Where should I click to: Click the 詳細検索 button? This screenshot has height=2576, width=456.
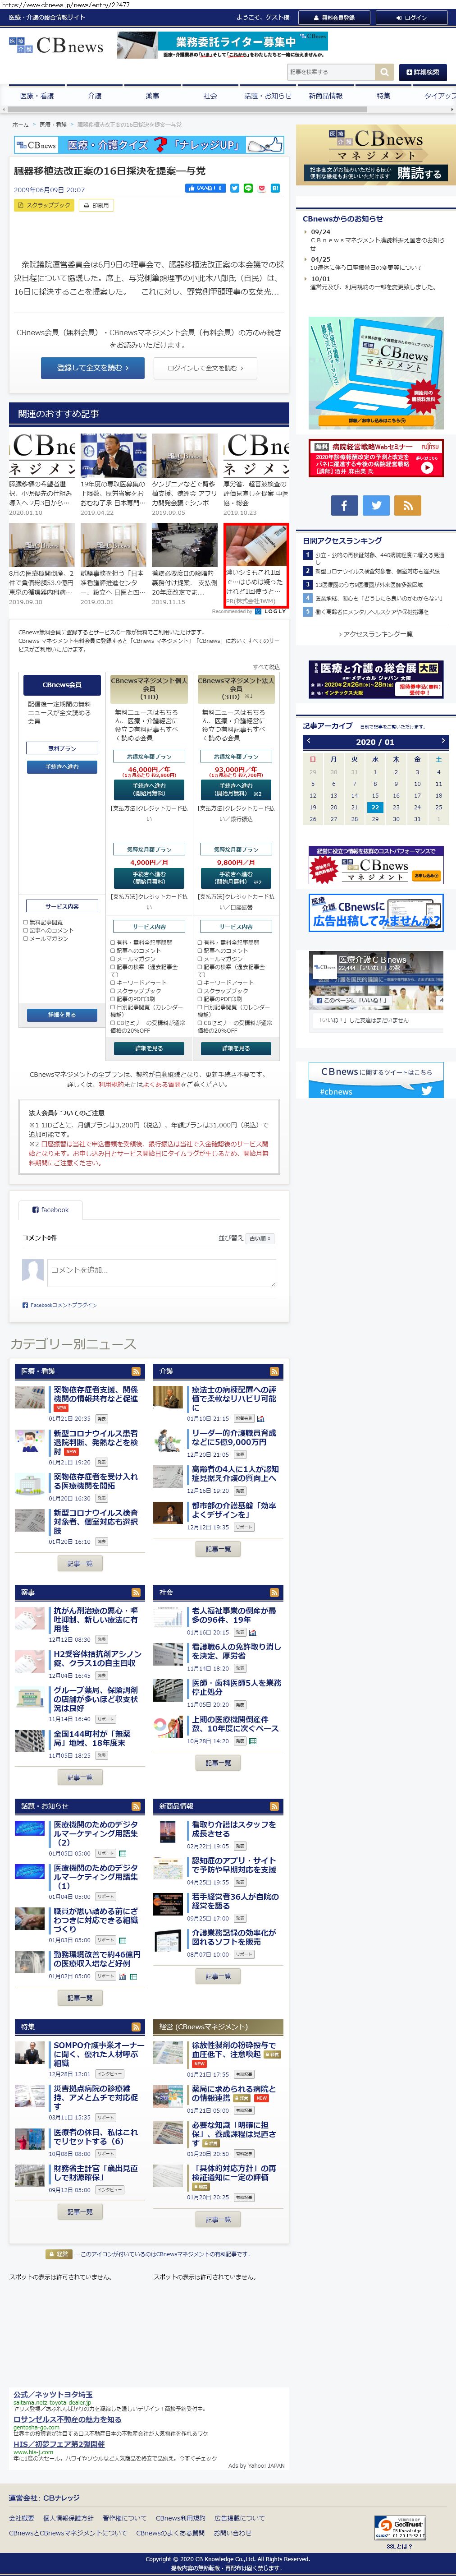(x=423, y=72)
